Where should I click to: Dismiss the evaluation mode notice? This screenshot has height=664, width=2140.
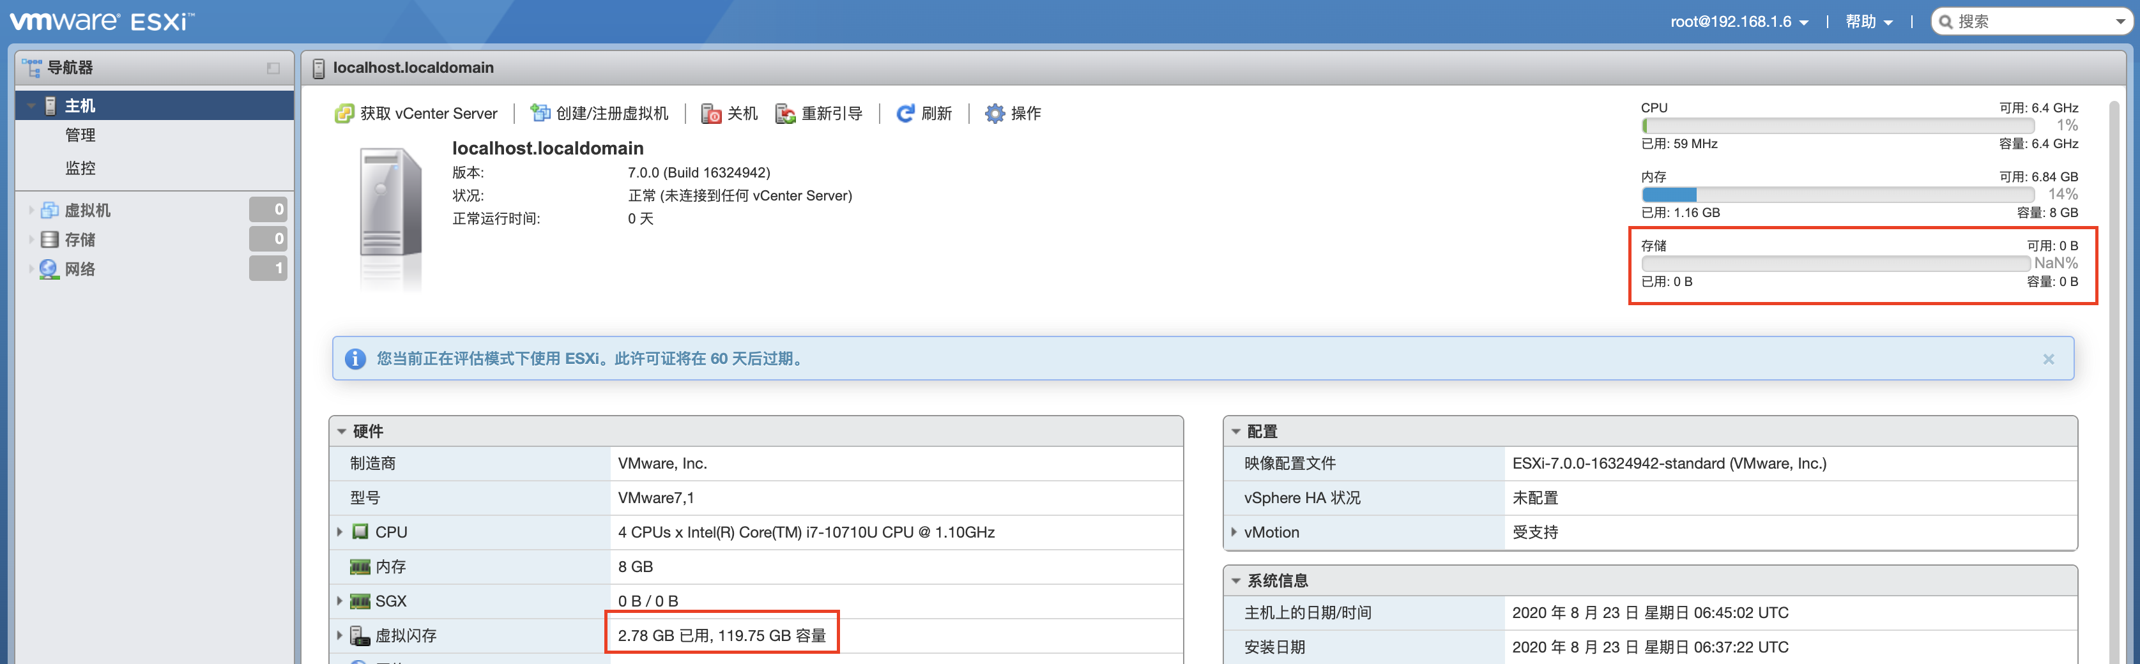[2049, 359]
